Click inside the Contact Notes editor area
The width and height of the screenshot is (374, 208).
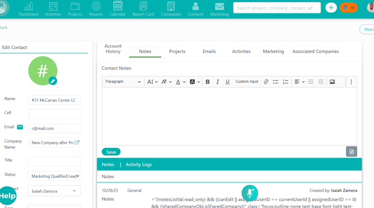click(x=229, y=116)
